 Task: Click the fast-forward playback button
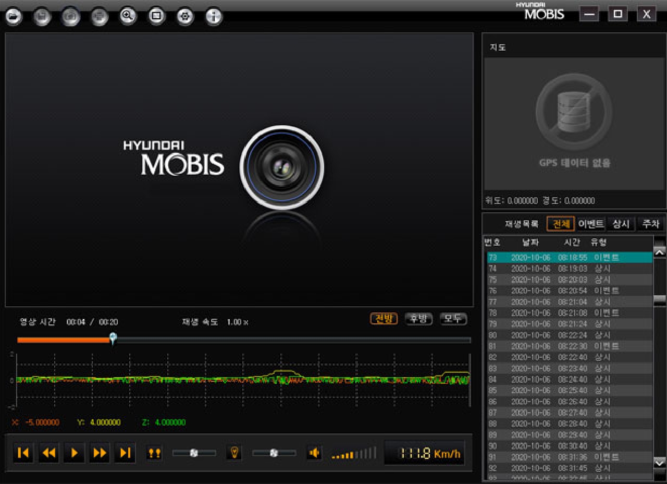(100, 453)
